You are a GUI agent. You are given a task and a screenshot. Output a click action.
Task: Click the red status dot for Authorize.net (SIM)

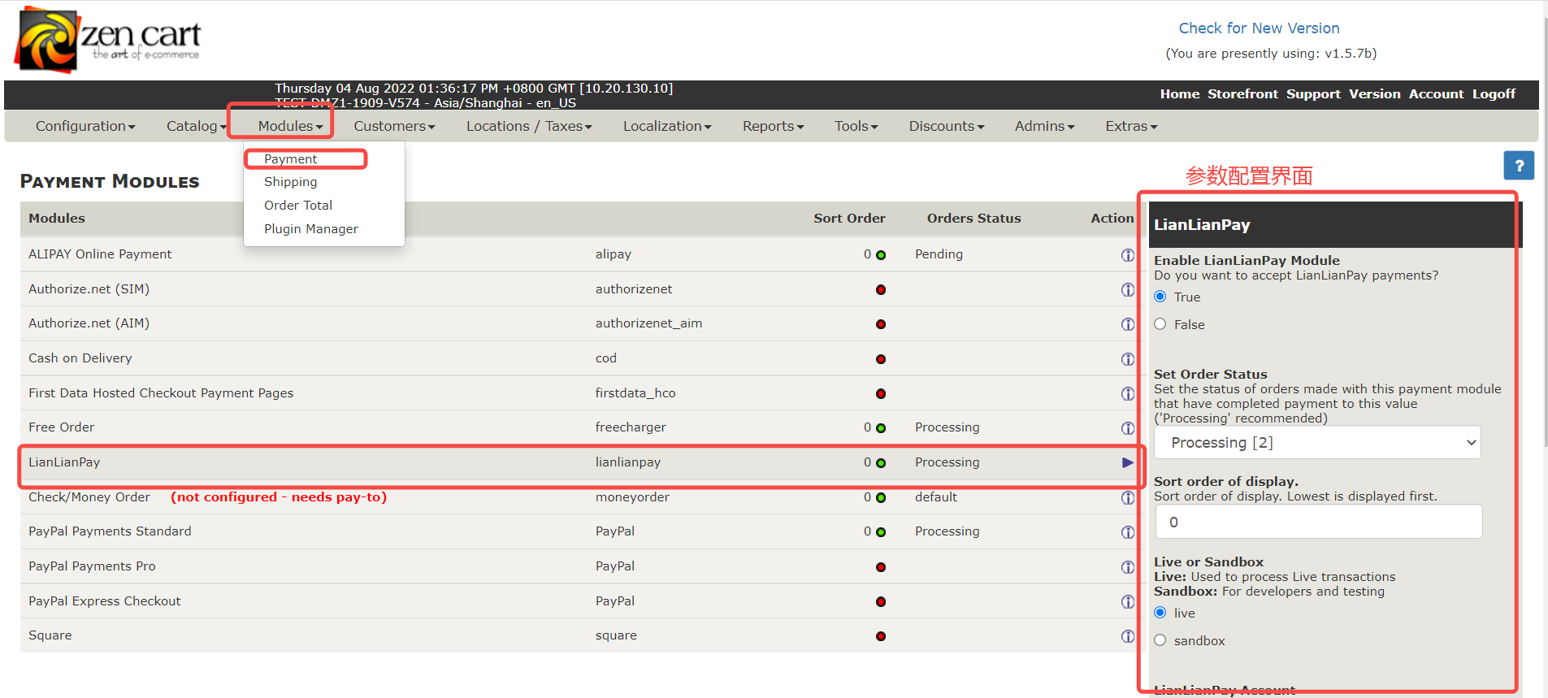click(x=881, y=290)
